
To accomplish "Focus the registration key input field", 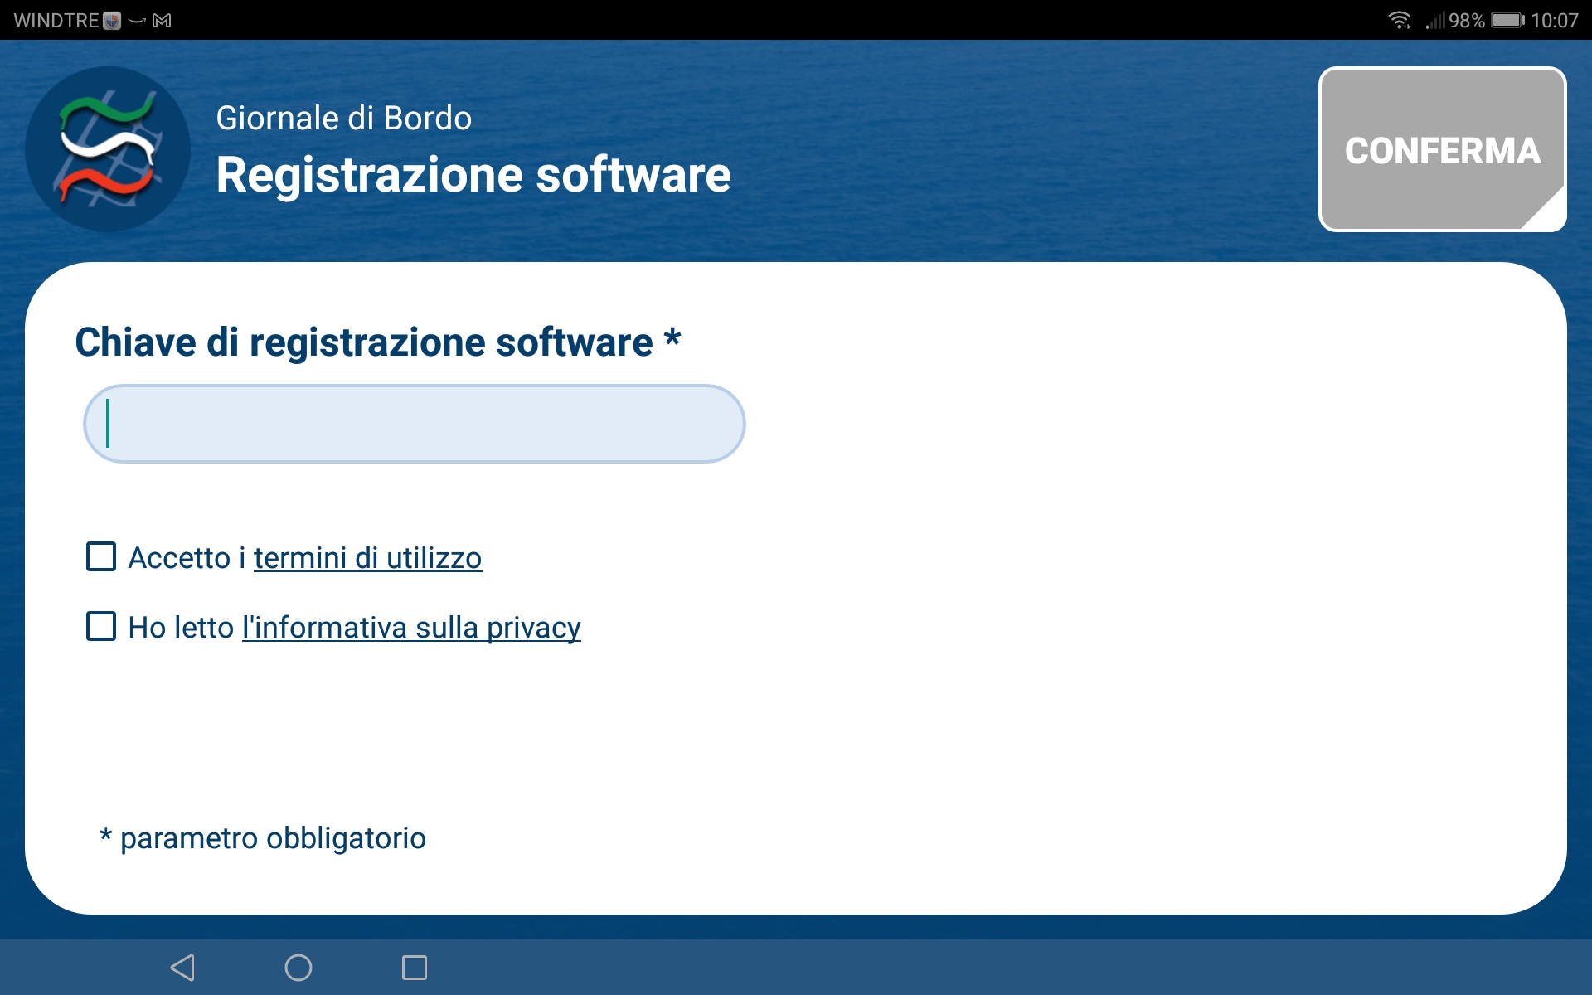I will [414, 424].
